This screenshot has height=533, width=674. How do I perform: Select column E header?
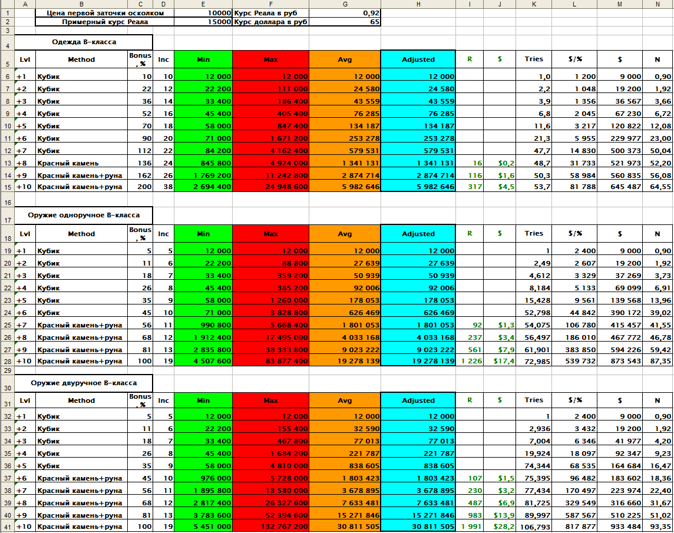203,4
